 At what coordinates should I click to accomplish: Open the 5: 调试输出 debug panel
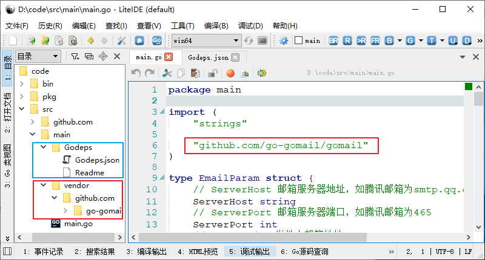tap(249, 252)
